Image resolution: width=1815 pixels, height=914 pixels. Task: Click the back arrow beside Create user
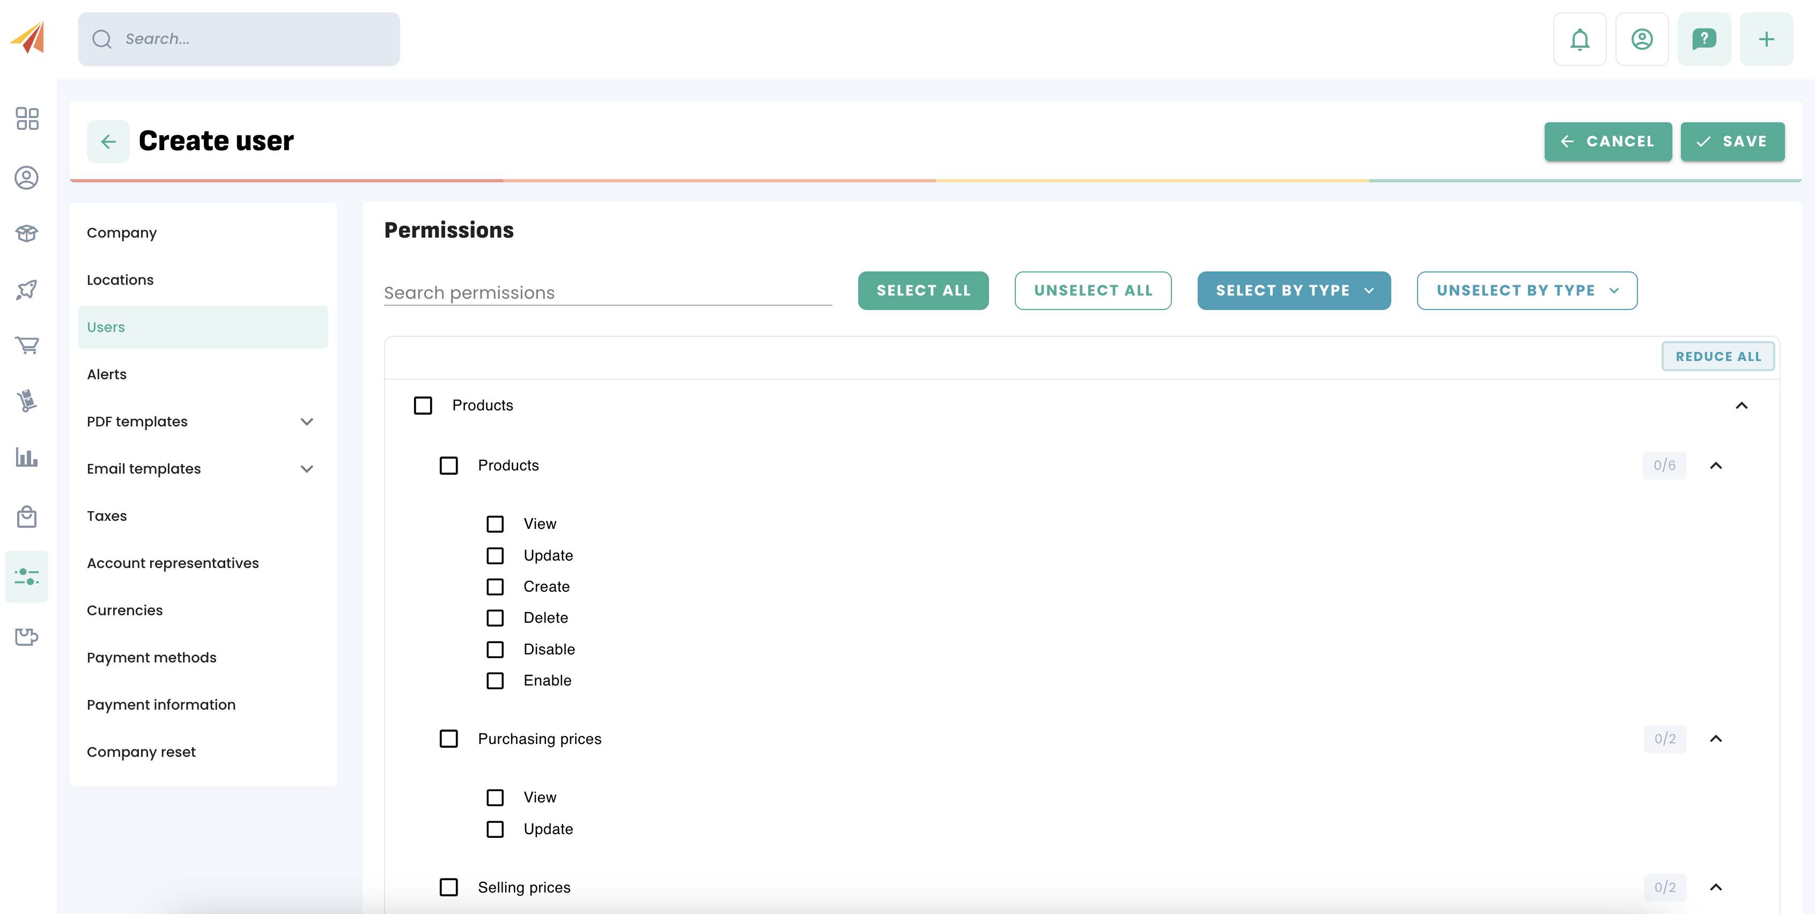(x=108, y=142)
